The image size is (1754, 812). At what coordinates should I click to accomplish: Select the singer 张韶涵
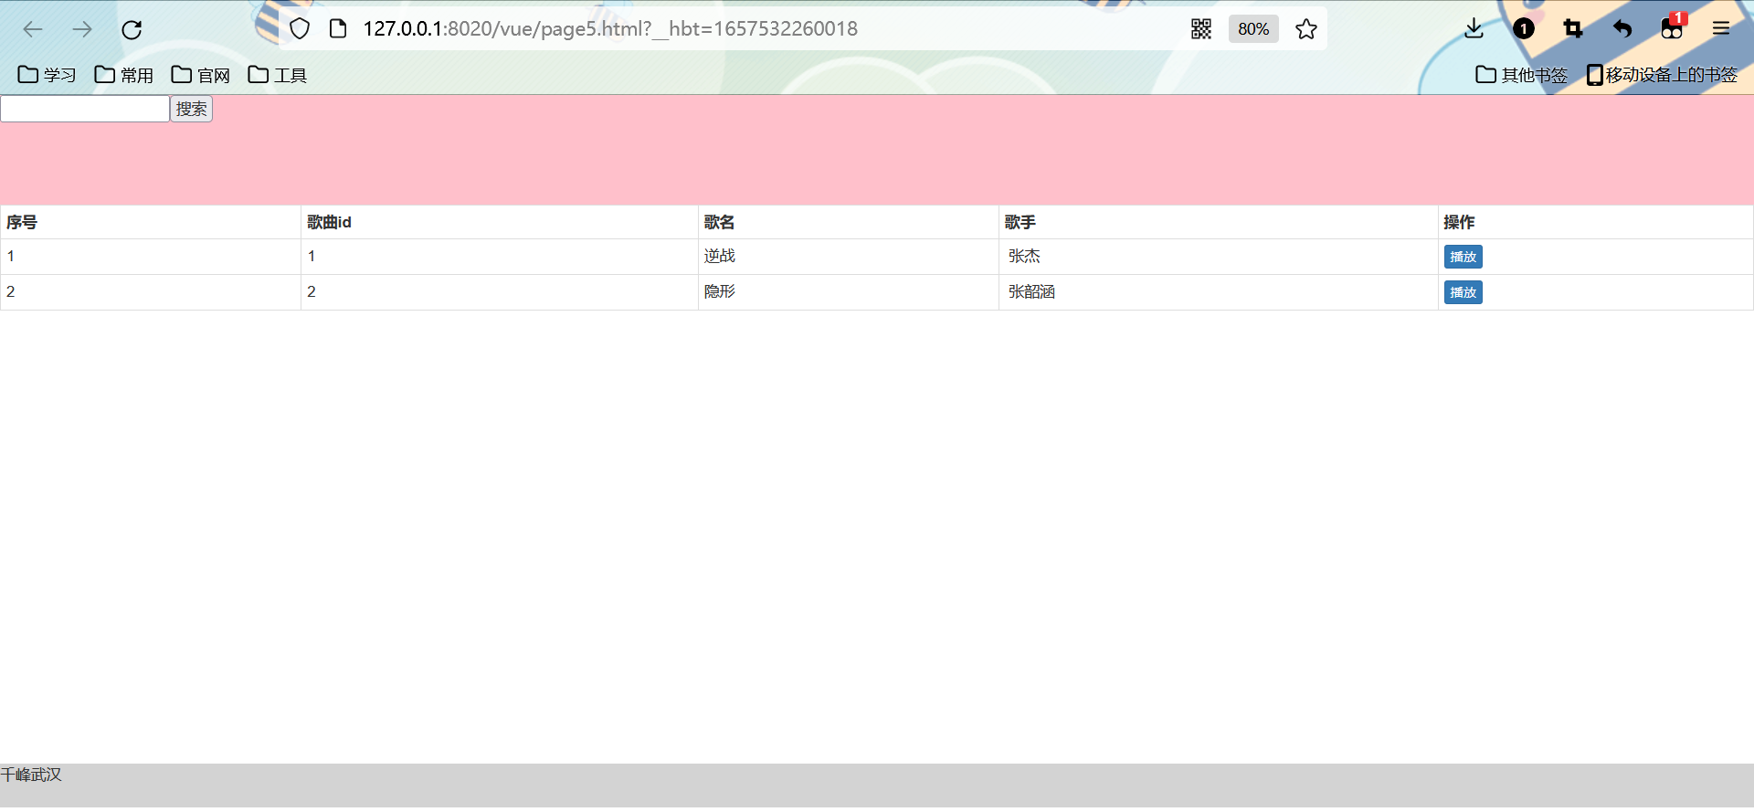click(1031, 292)
